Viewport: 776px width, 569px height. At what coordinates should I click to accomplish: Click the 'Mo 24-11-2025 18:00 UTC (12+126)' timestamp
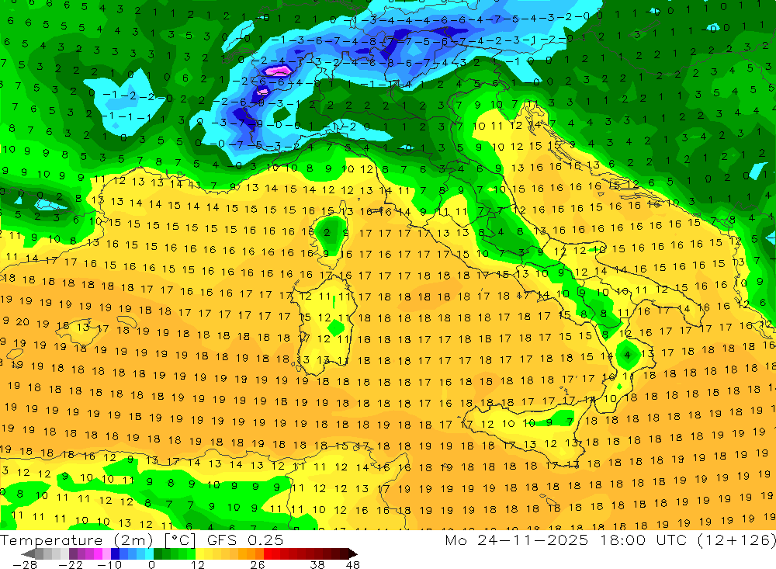point(610,540)
